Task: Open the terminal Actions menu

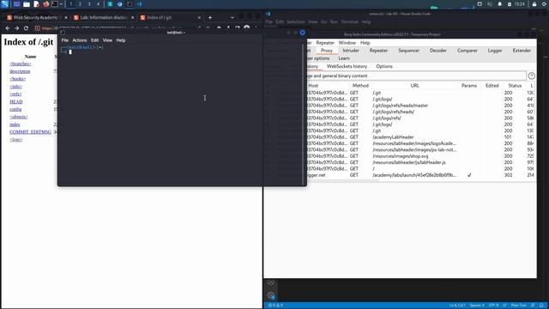Action: (x=80, y=40)
